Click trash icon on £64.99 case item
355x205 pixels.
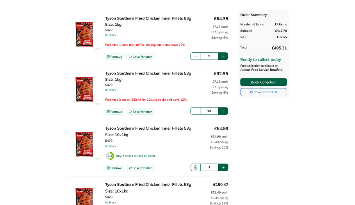[195, 168]
